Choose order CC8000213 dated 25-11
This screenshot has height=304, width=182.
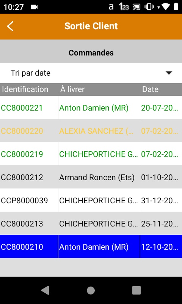[x=91, y=223]
